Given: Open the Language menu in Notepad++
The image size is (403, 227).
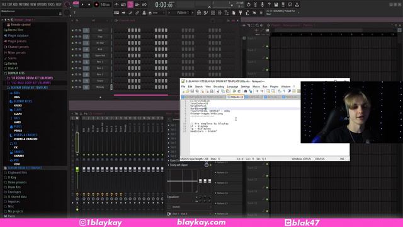Looking at the screenshot, I should click(x=232, y=86).
